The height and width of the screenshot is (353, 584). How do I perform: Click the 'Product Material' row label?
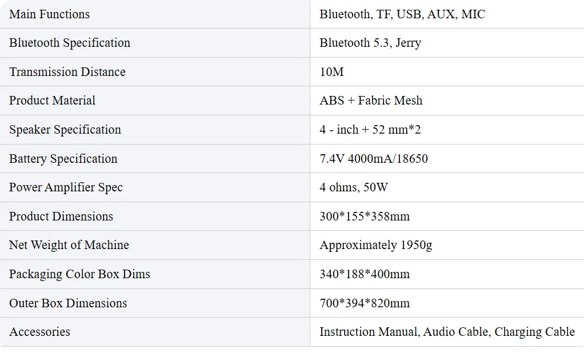(x=53, y=101)
